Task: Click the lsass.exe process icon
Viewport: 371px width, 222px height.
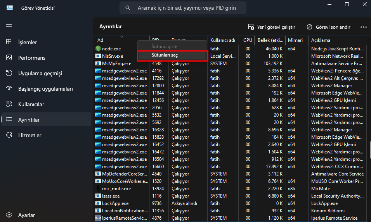Action: [x=98, y=196]
